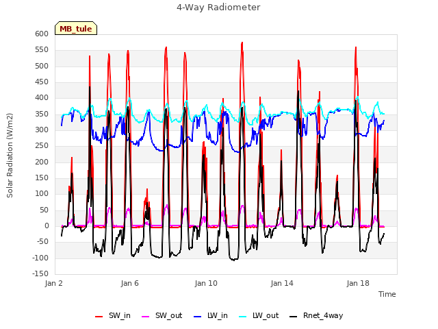This screenshot has height=329, width=438.
Task: Click the chart title 4-Way Radiometer
Action: (218, 8)
